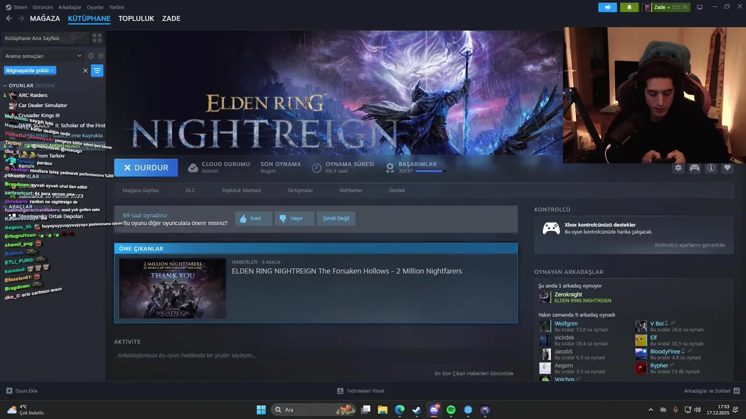Open the blue megaphone announcements button
Screen dimensions: 746x419
(x=607, y=8)
